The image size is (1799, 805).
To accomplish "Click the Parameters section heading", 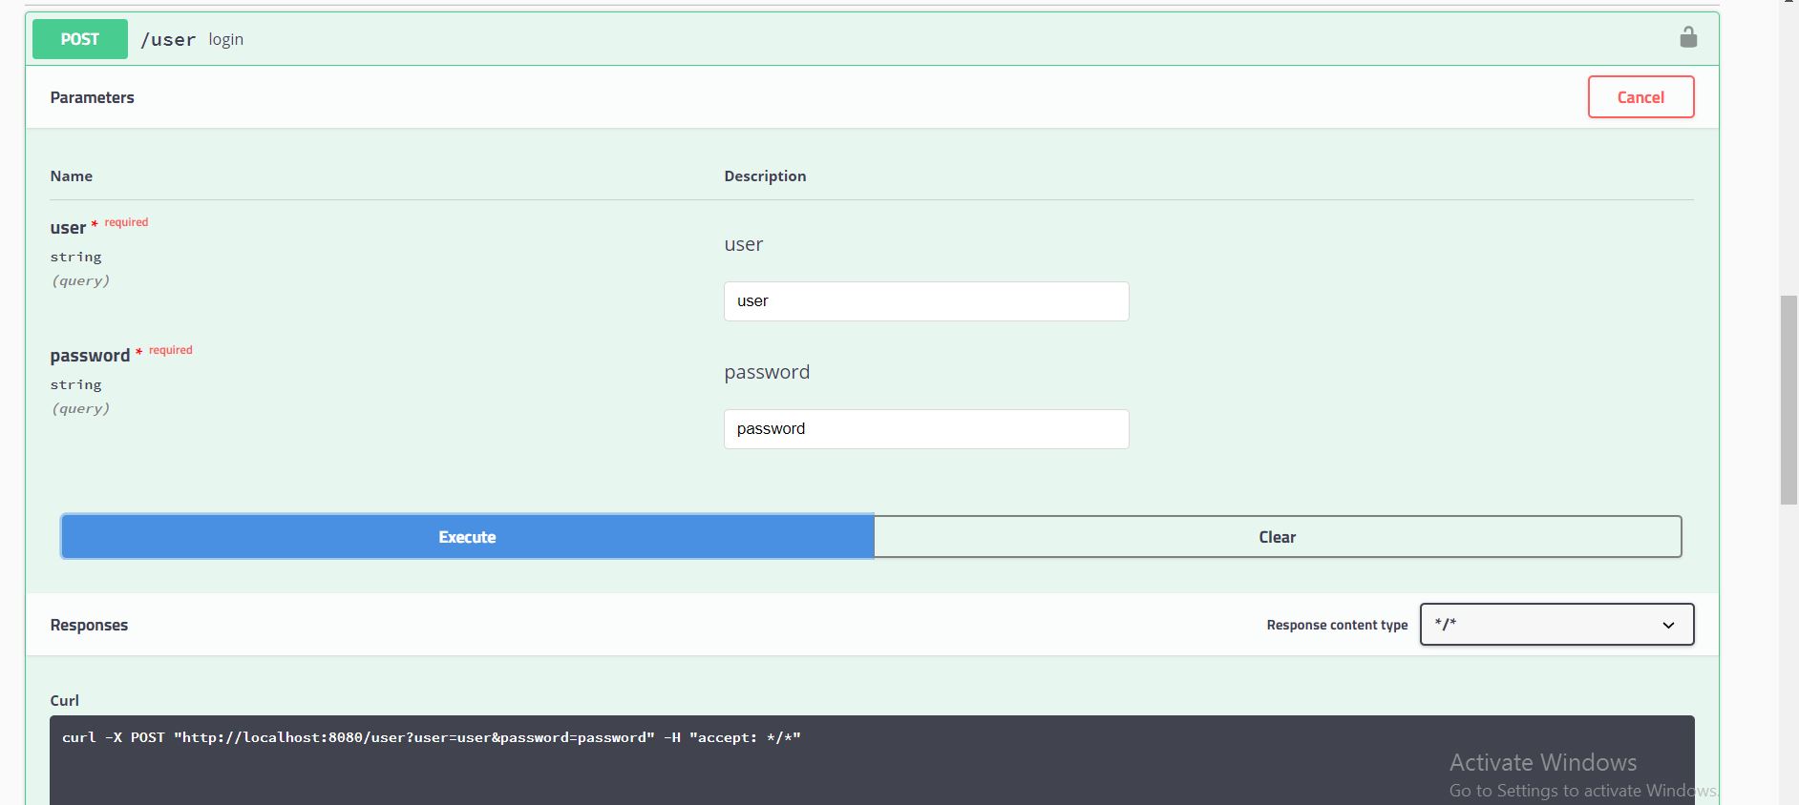I will (x=93, y=97).
